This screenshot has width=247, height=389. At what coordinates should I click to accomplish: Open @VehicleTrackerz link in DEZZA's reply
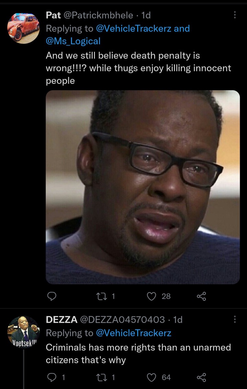133,333
